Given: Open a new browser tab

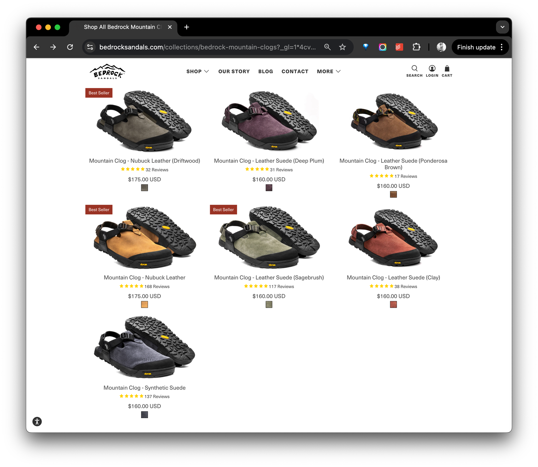Looking at the screenshot, I should click(186, 27).
